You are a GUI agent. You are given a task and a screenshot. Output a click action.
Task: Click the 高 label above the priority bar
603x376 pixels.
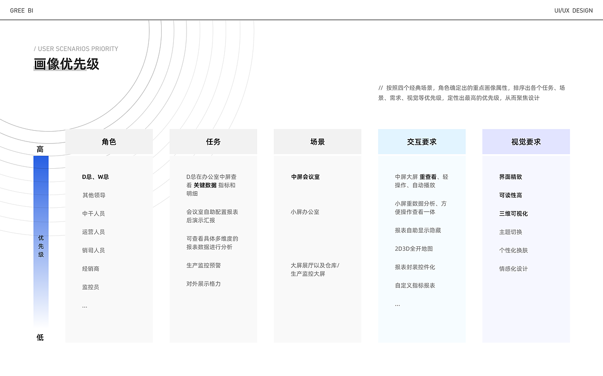[x=40, y=149]
